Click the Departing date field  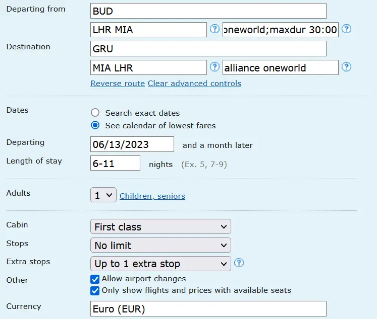pyautogui.click(x=132, y=144)
